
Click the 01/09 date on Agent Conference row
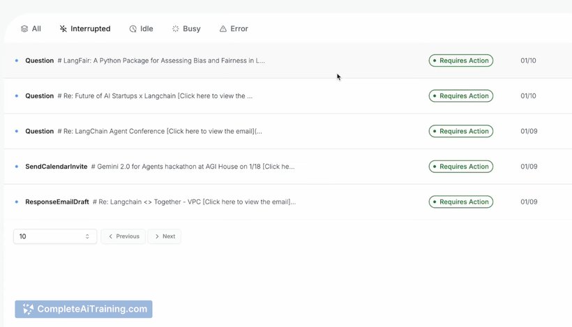point(529,131)
